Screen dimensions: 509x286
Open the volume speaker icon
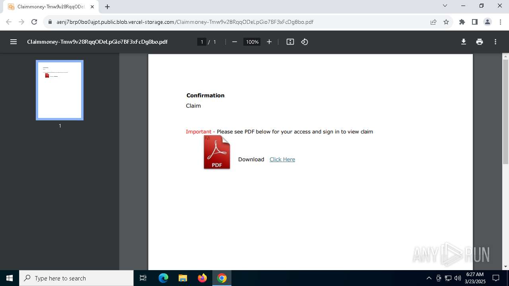[x=458, y=278]
